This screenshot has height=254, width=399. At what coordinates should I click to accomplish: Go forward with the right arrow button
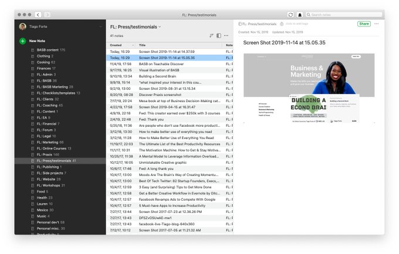pos(47,15)
